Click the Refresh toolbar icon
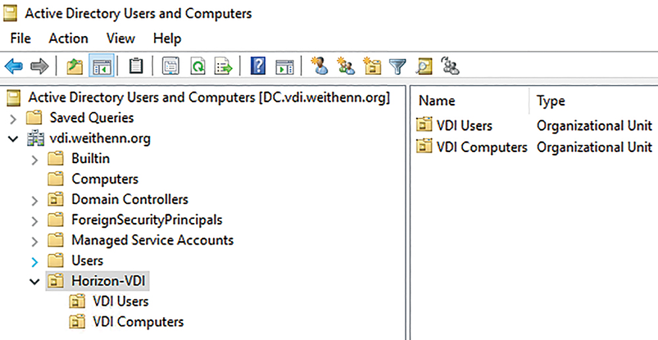Screen dimensions: 658x340 [x=197, y=66]
